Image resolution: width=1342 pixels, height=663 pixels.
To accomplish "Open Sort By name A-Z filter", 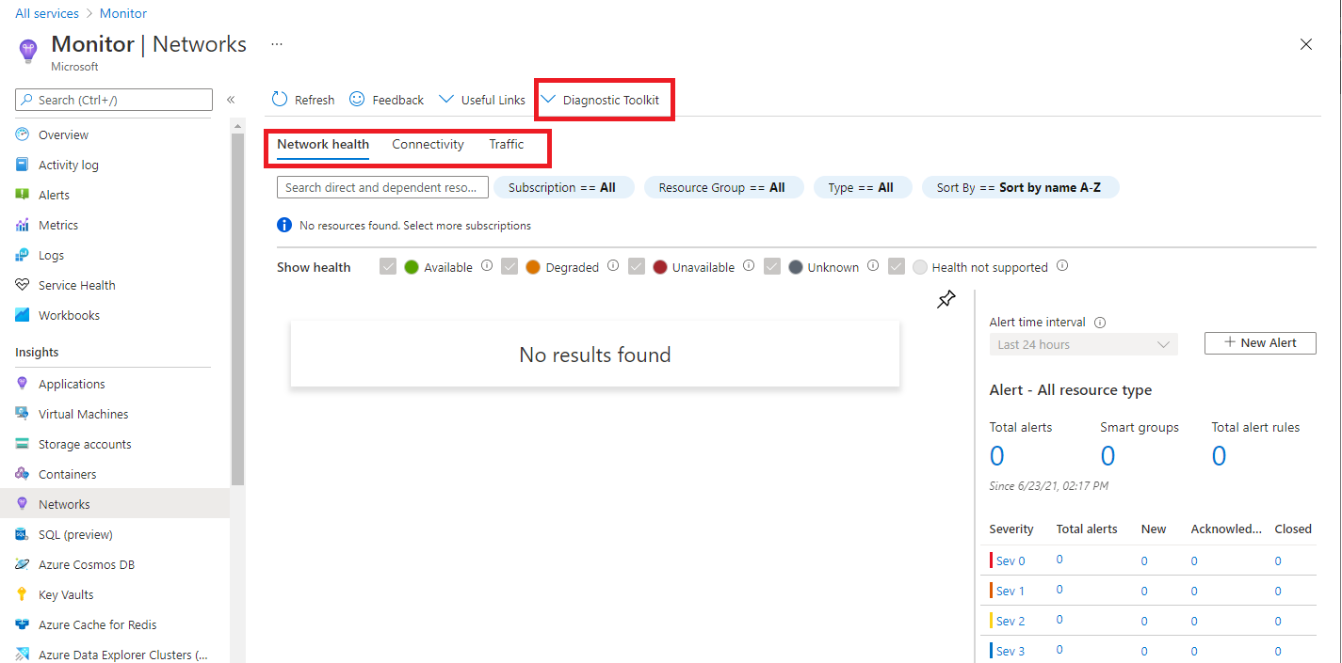I will point(1020,187).
